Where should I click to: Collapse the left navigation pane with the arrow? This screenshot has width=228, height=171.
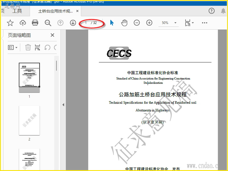tap(63, 105)
